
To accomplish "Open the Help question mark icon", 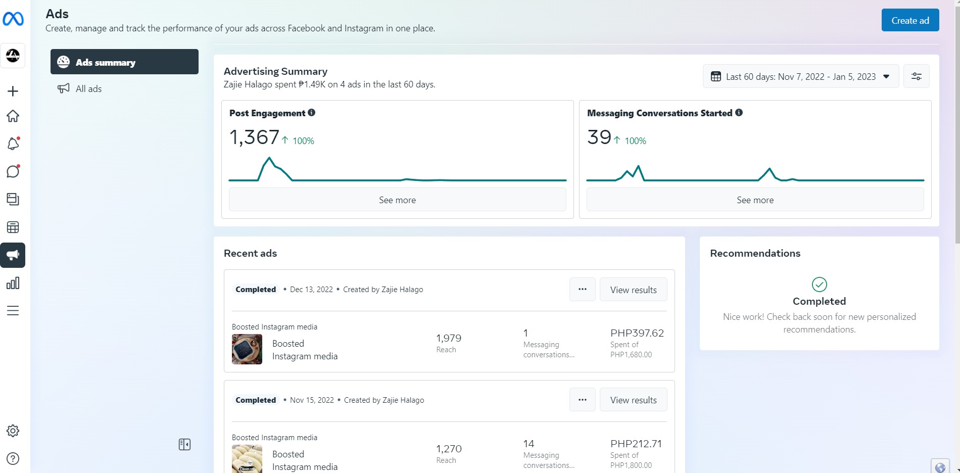I will click(13, 458).
